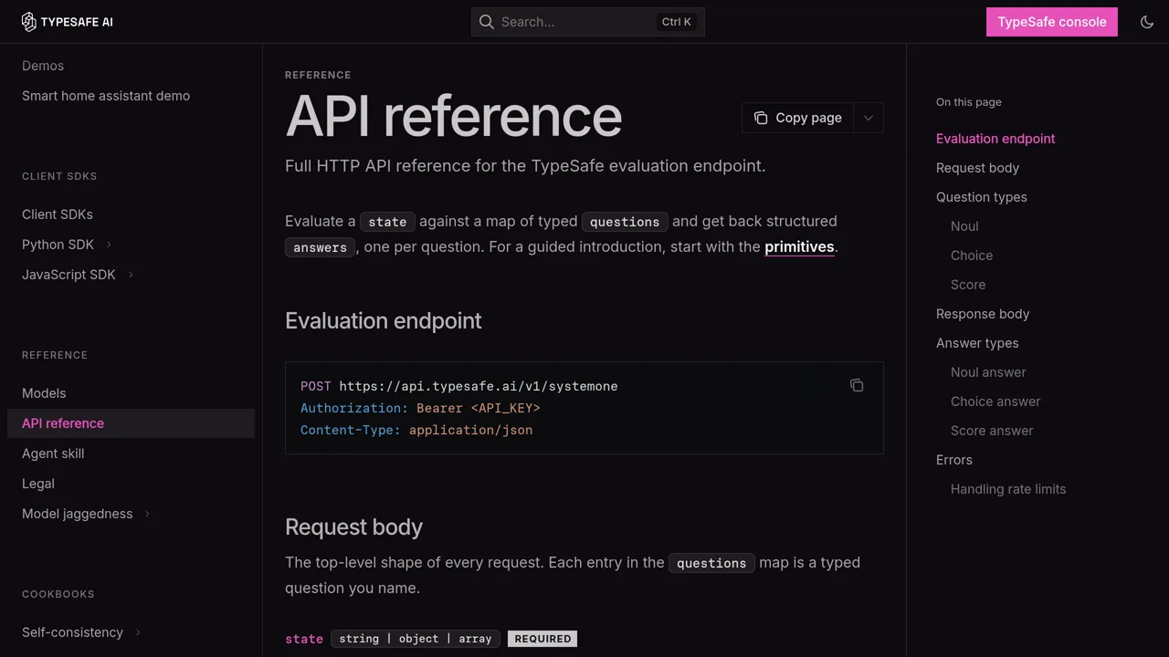The image size is (1169, 657).
Task: Click the REQUIRED badge
Action: (542, 639)
